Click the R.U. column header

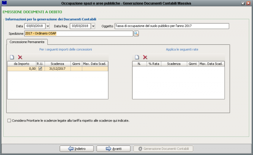(x=40, y=64)
